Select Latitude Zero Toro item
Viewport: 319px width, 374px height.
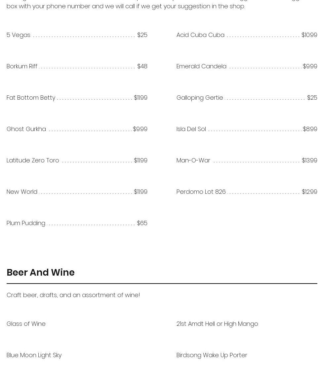(77, 160)
